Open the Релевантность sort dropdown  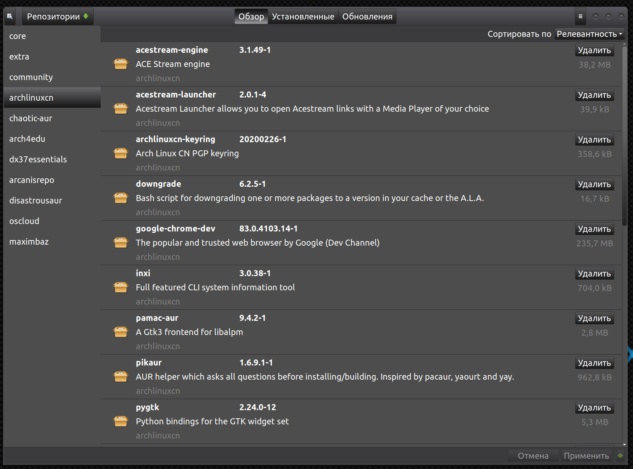[x=589, y=34]
